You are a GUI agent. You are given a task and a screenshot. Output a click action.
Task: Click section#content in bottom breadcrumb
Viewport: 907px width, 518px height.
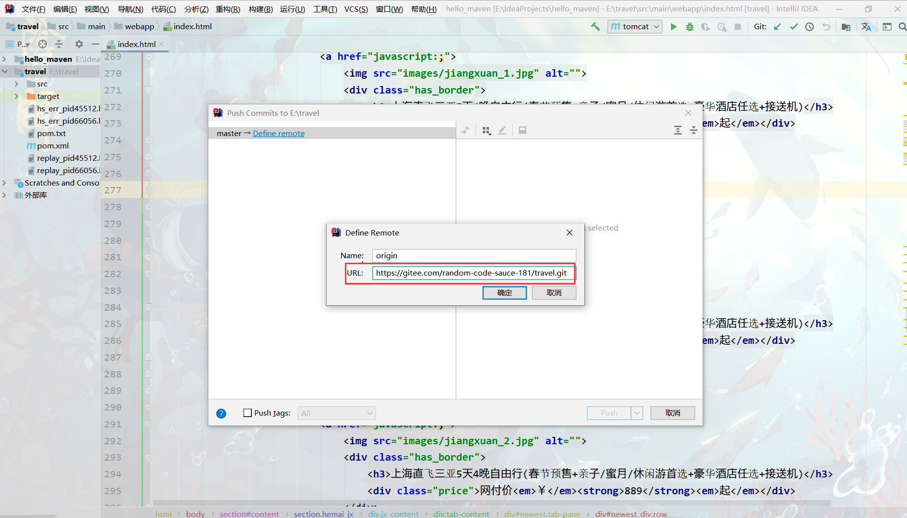[x=249, y=514]
